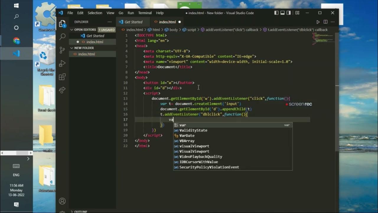Choose lowercase visualViewport suggestion
The image size is (378, 213).
pyautogui.click(x=233, y=146)
